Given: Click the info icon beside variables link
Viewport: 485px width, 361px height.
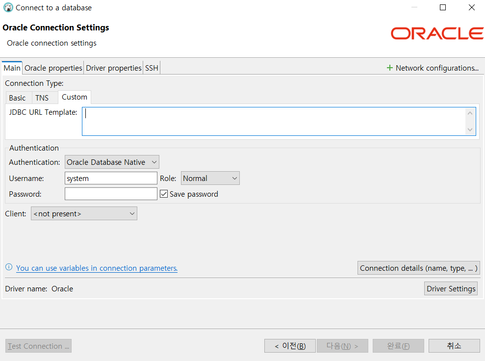Looking at the screenshot, I should pyautogui.click(x=9, y=267).
